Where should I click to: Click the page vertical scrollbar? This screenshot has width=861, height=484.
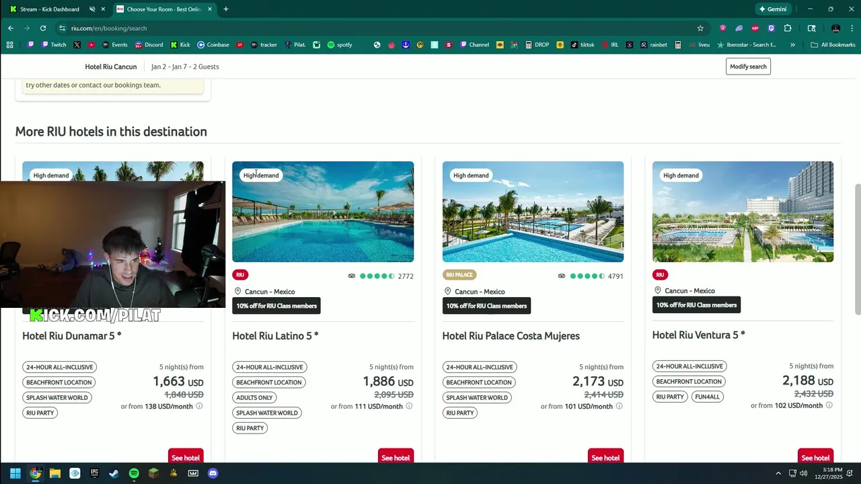coord(857,249)
